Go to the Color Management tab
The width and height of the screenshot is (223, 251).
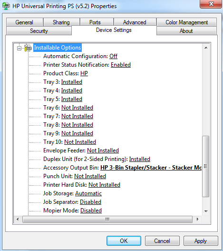186,22
